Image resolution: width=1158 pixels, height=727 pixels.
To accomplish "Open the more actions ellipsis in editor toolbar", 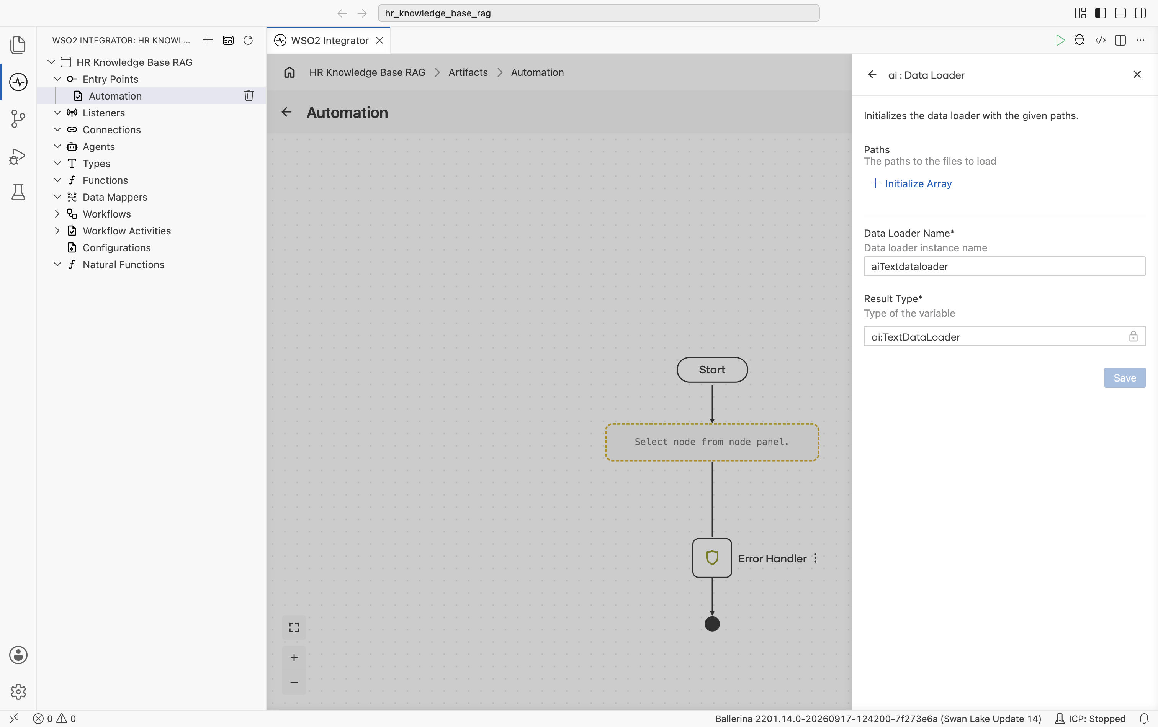I will [1140, 40].
